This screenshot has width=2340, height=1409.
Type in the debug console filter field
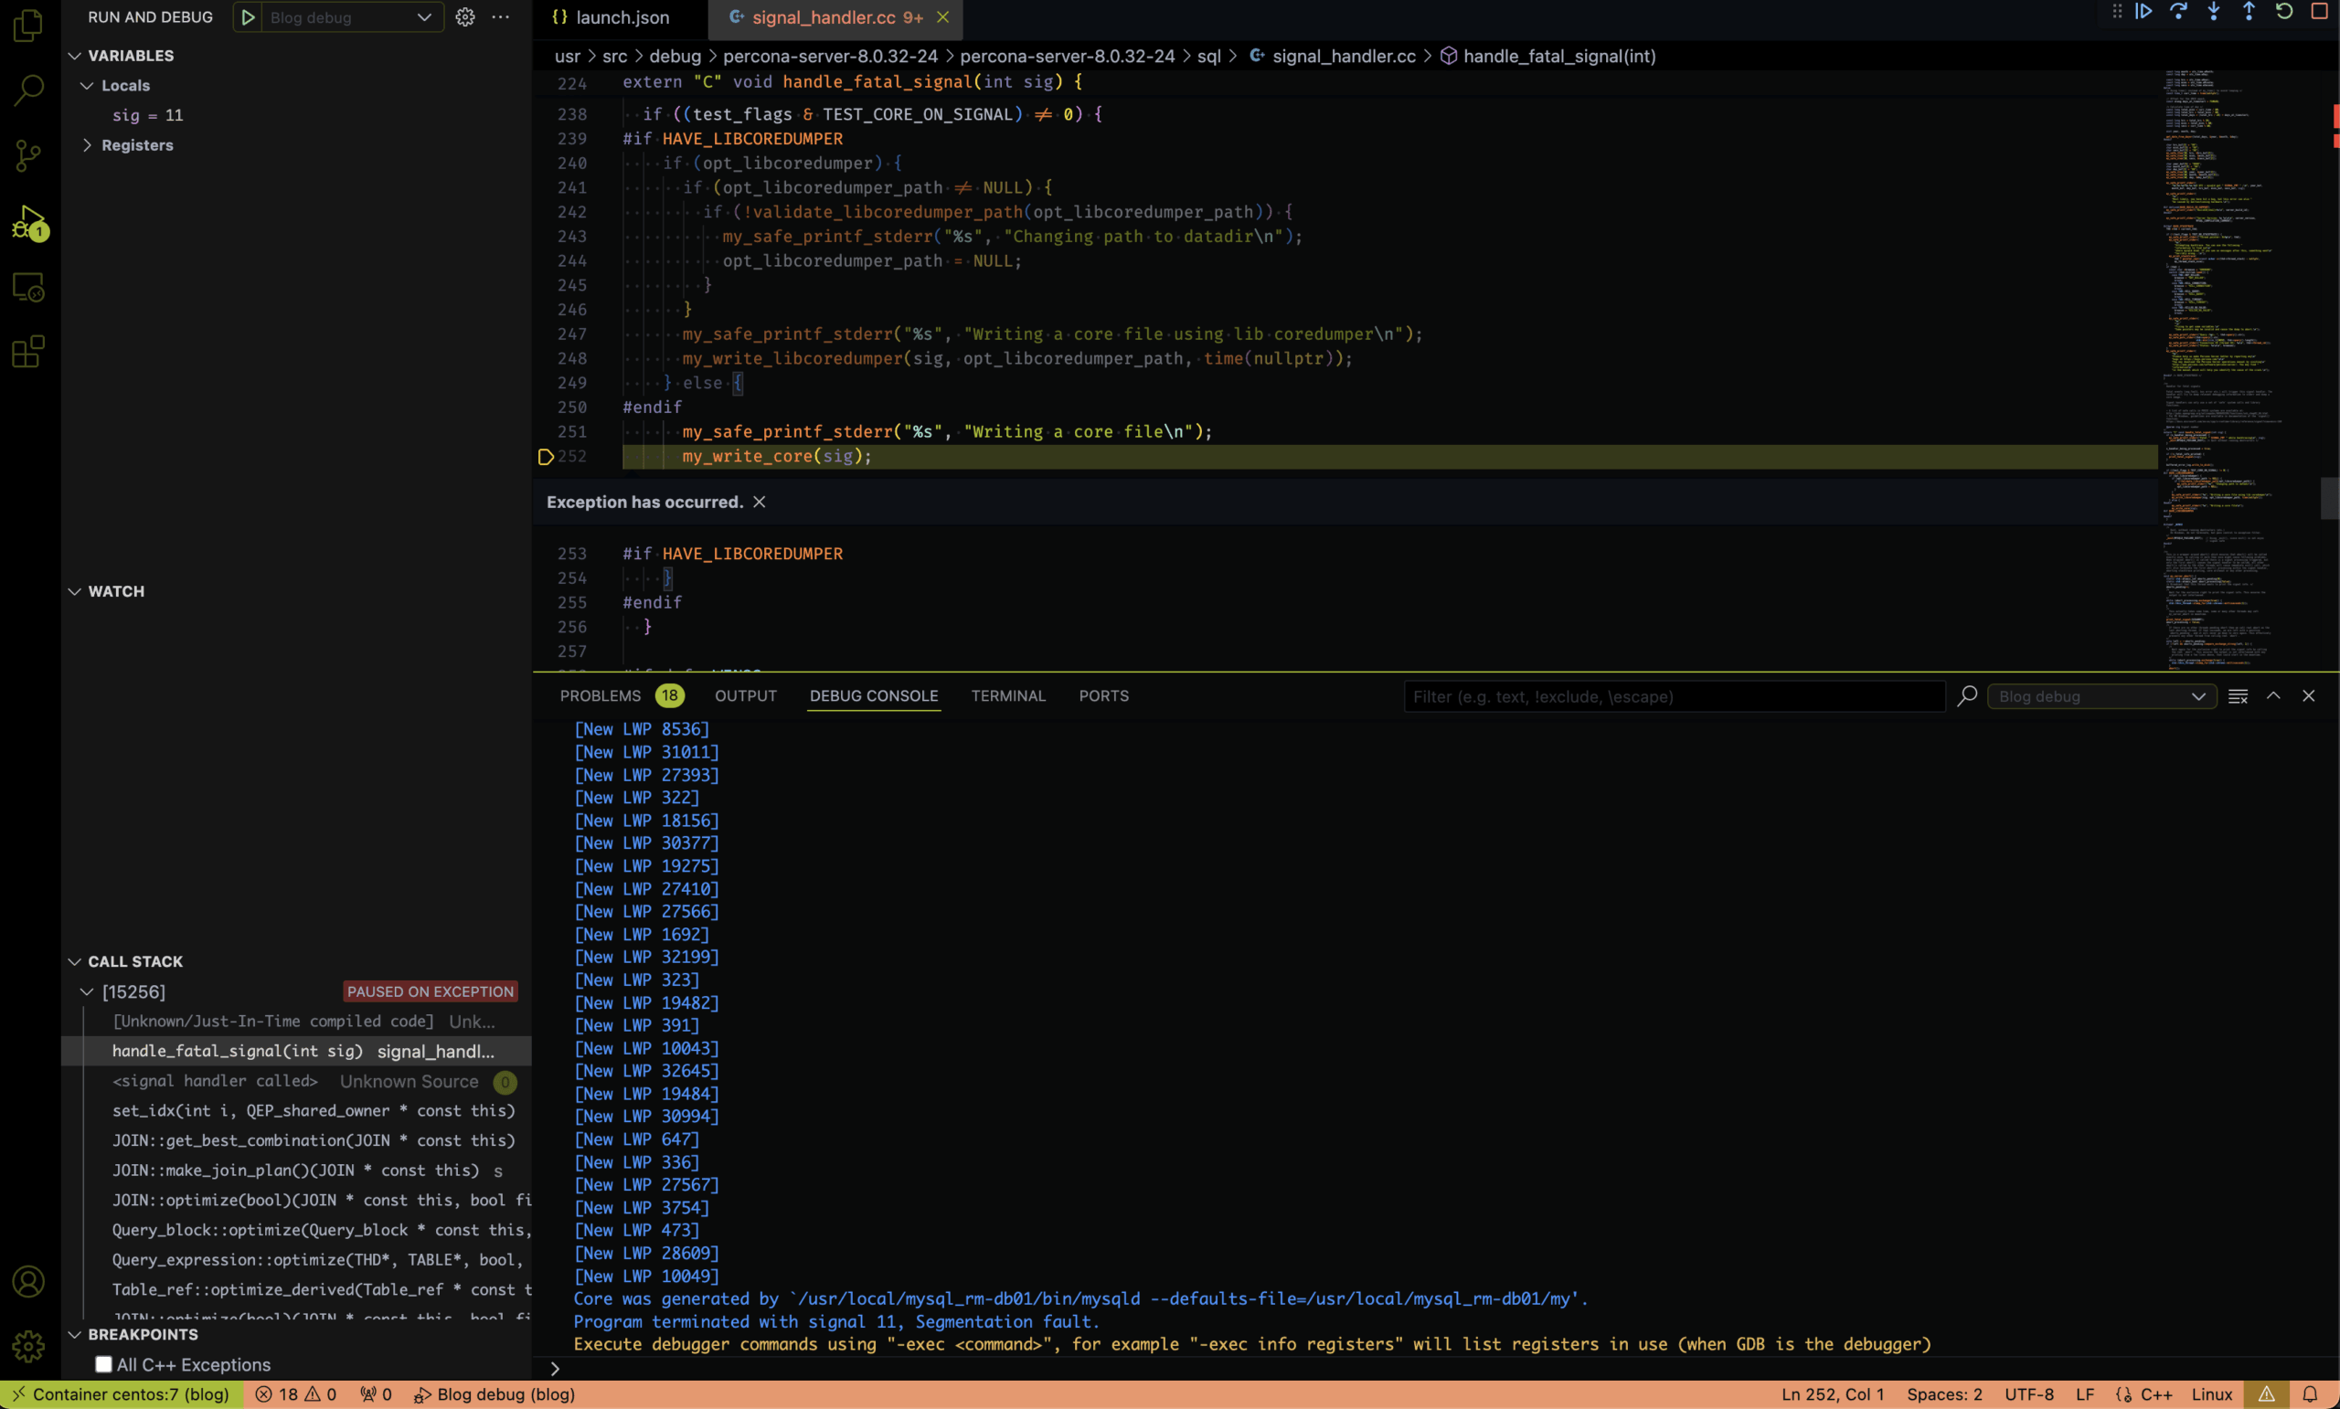(x=1672, y=696)
